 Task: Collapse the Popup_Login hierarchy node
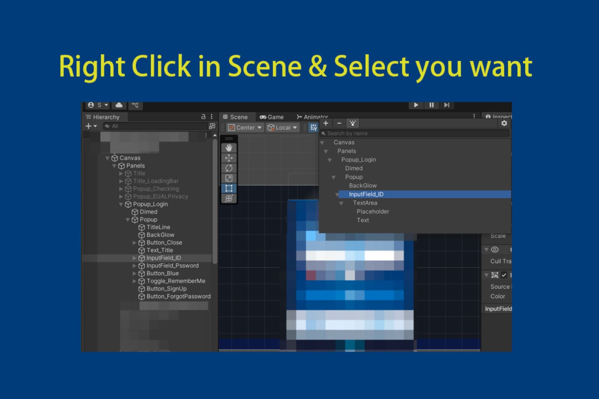121,204
